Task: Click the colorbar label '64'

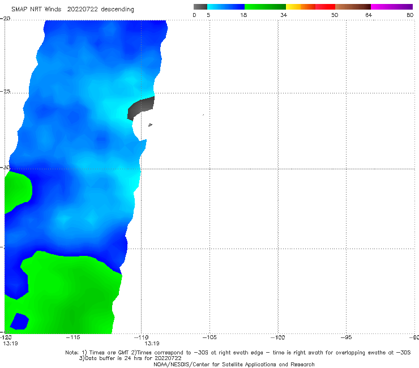Action: pyautogui.click(x=369, y=15)
